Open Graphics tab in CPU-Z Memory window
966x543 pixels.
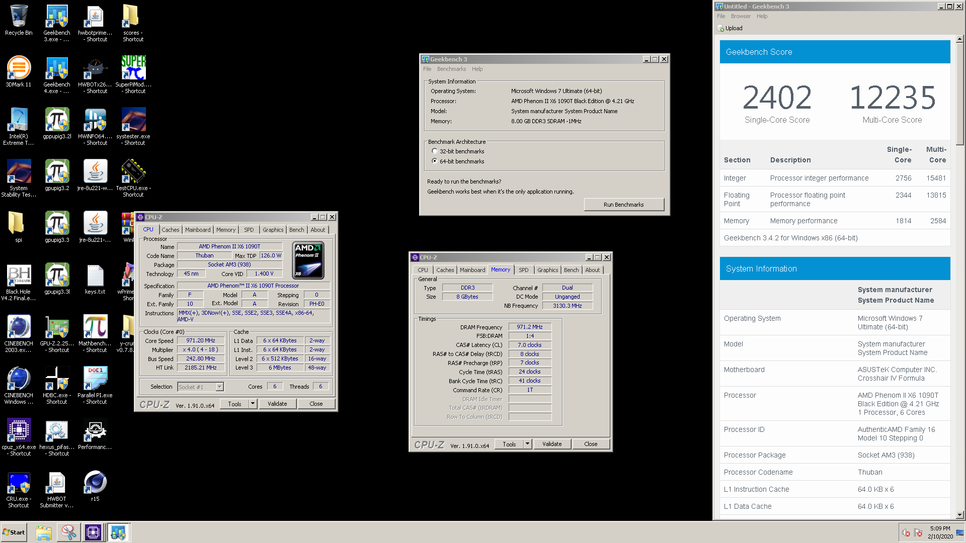coord(547,270)
